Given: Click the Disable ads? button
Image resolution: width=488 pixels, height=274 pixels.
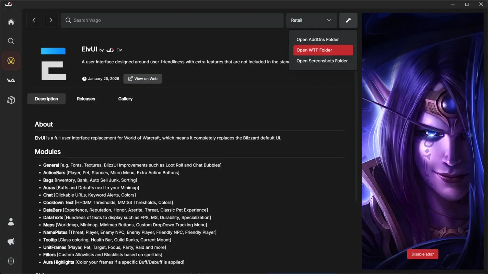Looking at the screenshot, I should [x=422, y=254].
